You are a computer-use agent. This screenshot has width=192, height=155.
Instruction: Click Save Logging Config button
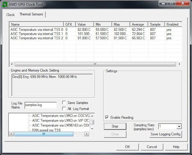tap(165, 134)
